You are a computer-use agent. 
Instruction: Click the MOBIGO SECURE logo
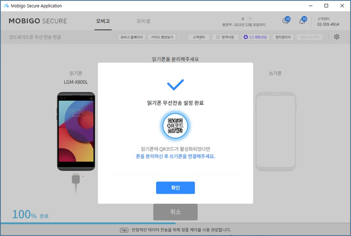point(38,21)
